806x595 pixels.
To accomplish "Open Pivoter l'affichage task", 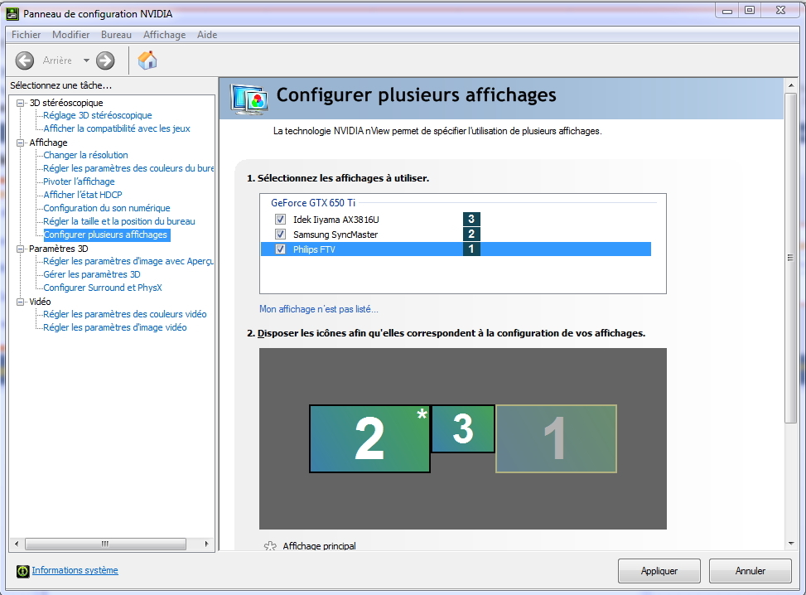I will [79, 181].
